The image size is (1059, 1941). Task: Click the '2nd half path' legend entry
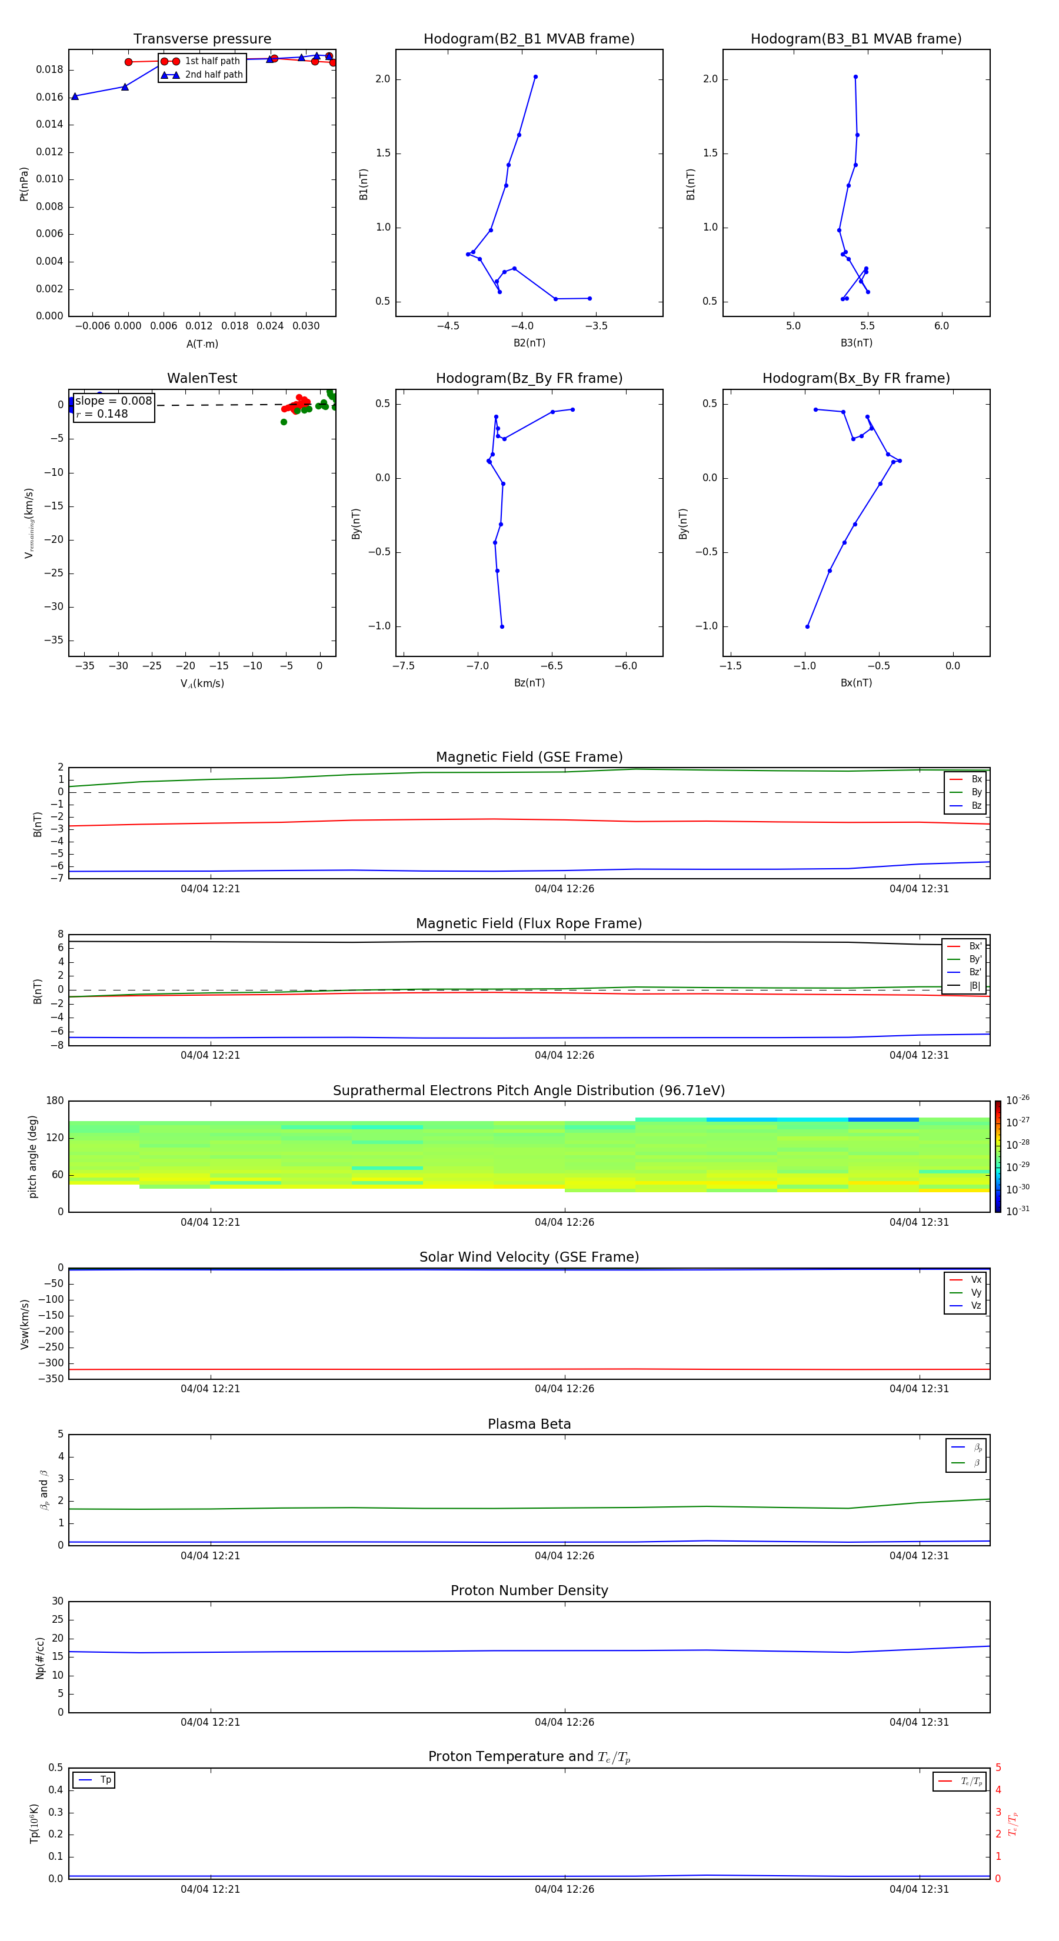pyautogui.click(x=201, y=75)
